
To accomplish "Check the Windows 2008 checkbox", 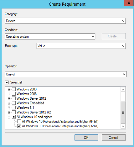I will pyautogui.click(x=14, y=94).
